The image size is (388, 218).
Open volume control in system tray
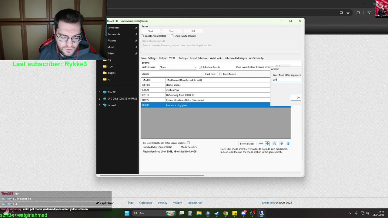pyautogui.click(x=367, y=213)
